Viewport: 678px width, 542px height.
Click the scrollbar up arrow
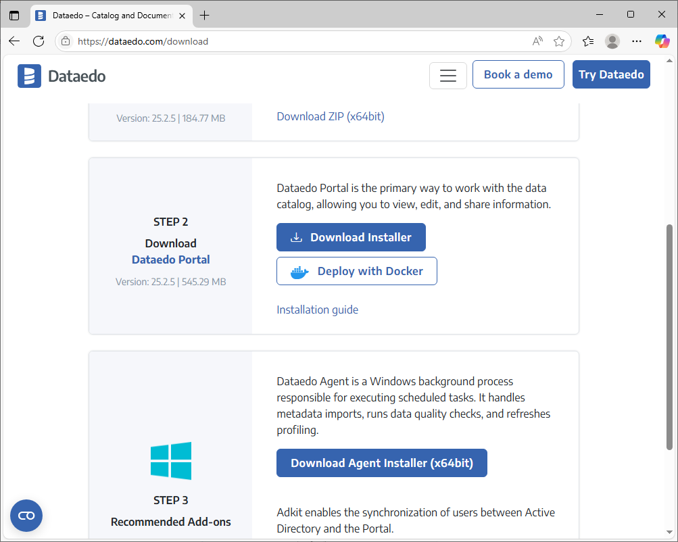[x=669, y=61]
